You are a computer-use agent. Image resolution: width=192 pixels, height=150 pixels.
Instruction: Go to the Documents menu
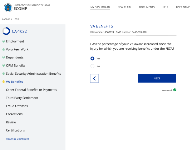(x=147, y=7)
